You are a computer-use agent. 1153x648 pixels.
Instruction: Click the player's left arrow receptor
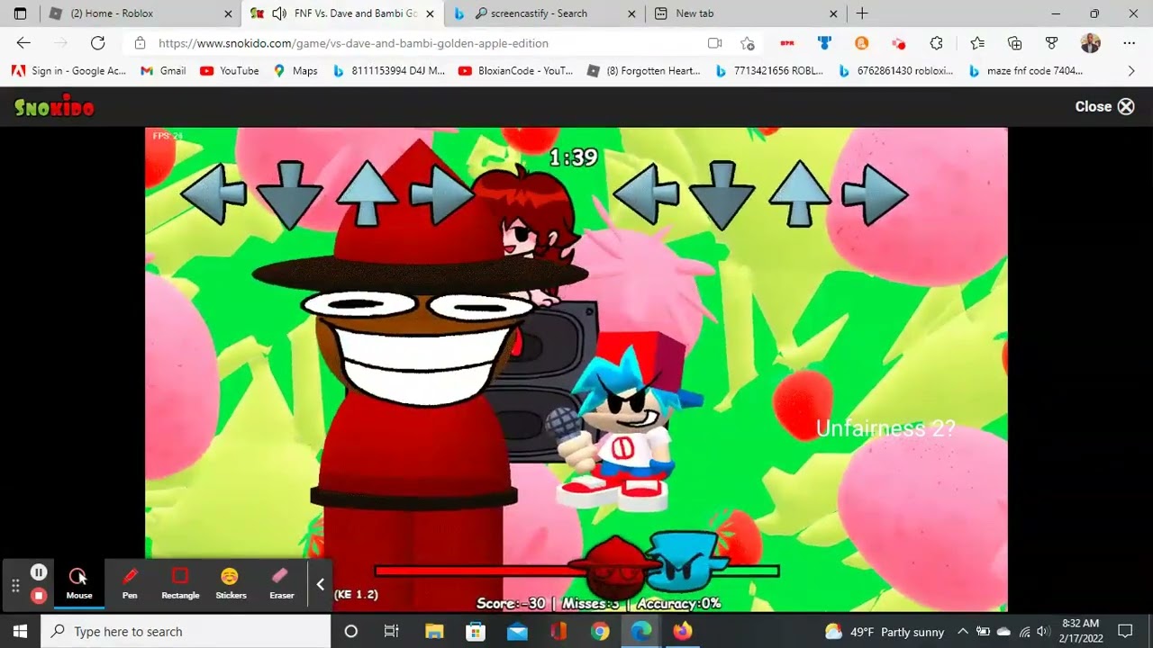pos(645,194)
